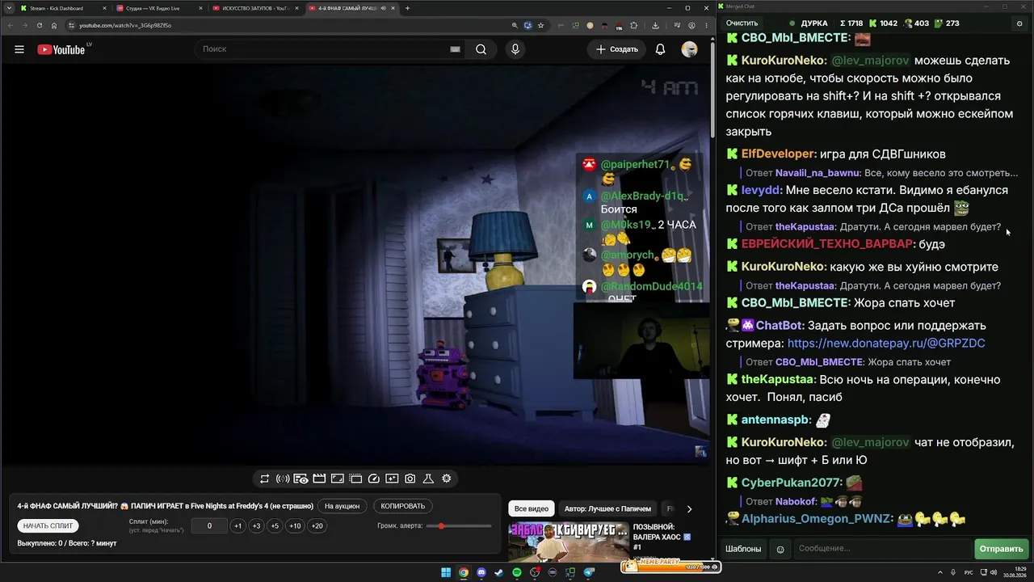Open the experiments flask icon
This screenshot has width=1034, height=582.
pos(428,479)
